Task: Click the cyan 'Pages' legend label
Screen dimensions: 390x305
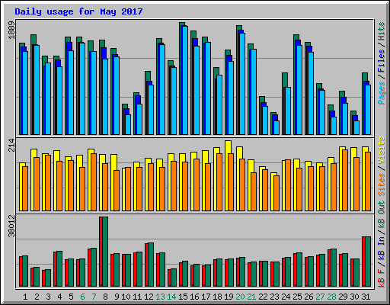Action: pyautogui.click(x=382, y=93)
